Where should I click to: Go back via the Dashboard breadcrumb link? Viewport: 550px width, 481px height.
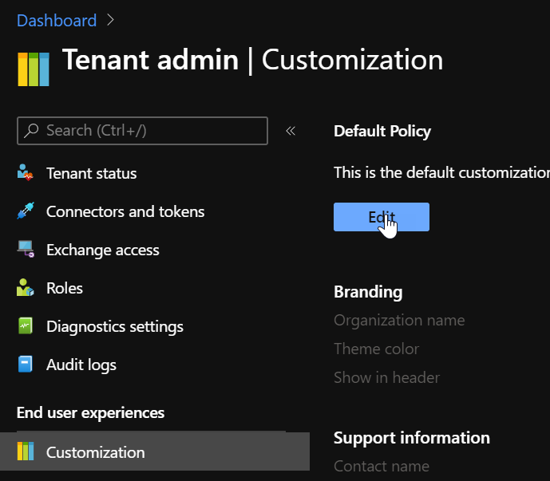coord(57,21)
